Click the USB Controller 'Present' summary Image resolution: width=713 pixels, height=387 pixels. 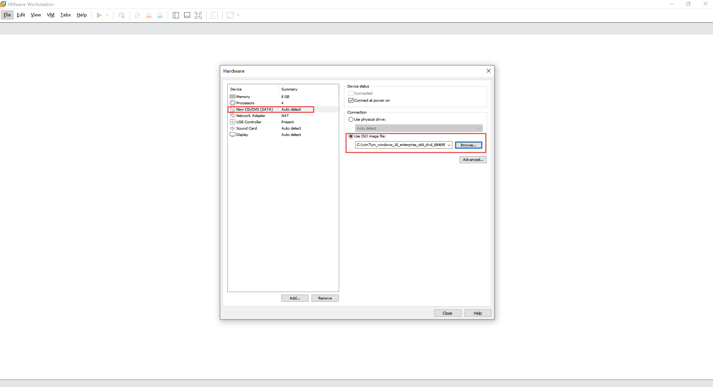[x=287, y=122]
